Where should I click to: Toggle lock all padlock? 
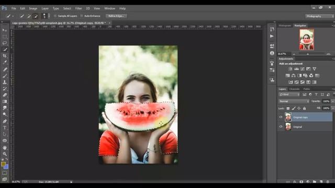(x=304, y=109)
